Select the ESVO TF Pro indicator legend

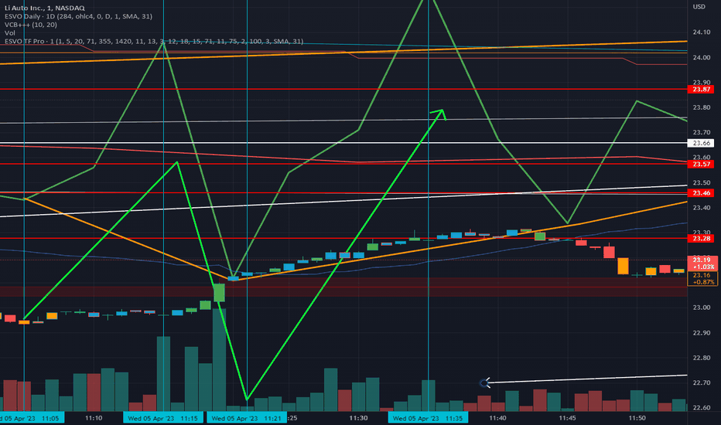pyautogui.click(x=154, y=41)
